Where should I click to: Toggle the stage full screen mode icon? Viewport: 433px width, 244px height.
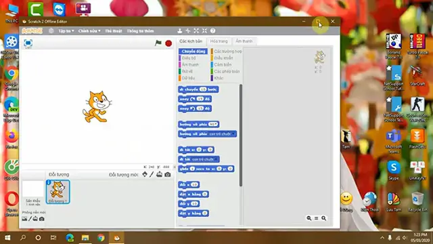click(28, 43)
